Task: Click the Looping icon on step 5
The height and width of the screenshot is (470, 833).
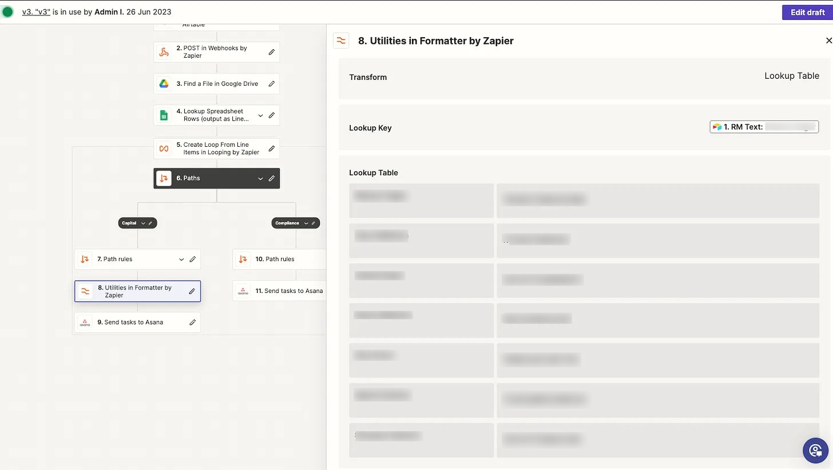Action: [164, 148]
